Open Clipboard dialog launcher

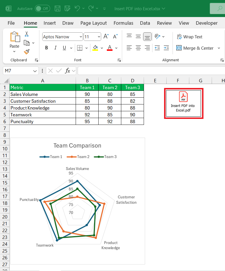(36, 60)
